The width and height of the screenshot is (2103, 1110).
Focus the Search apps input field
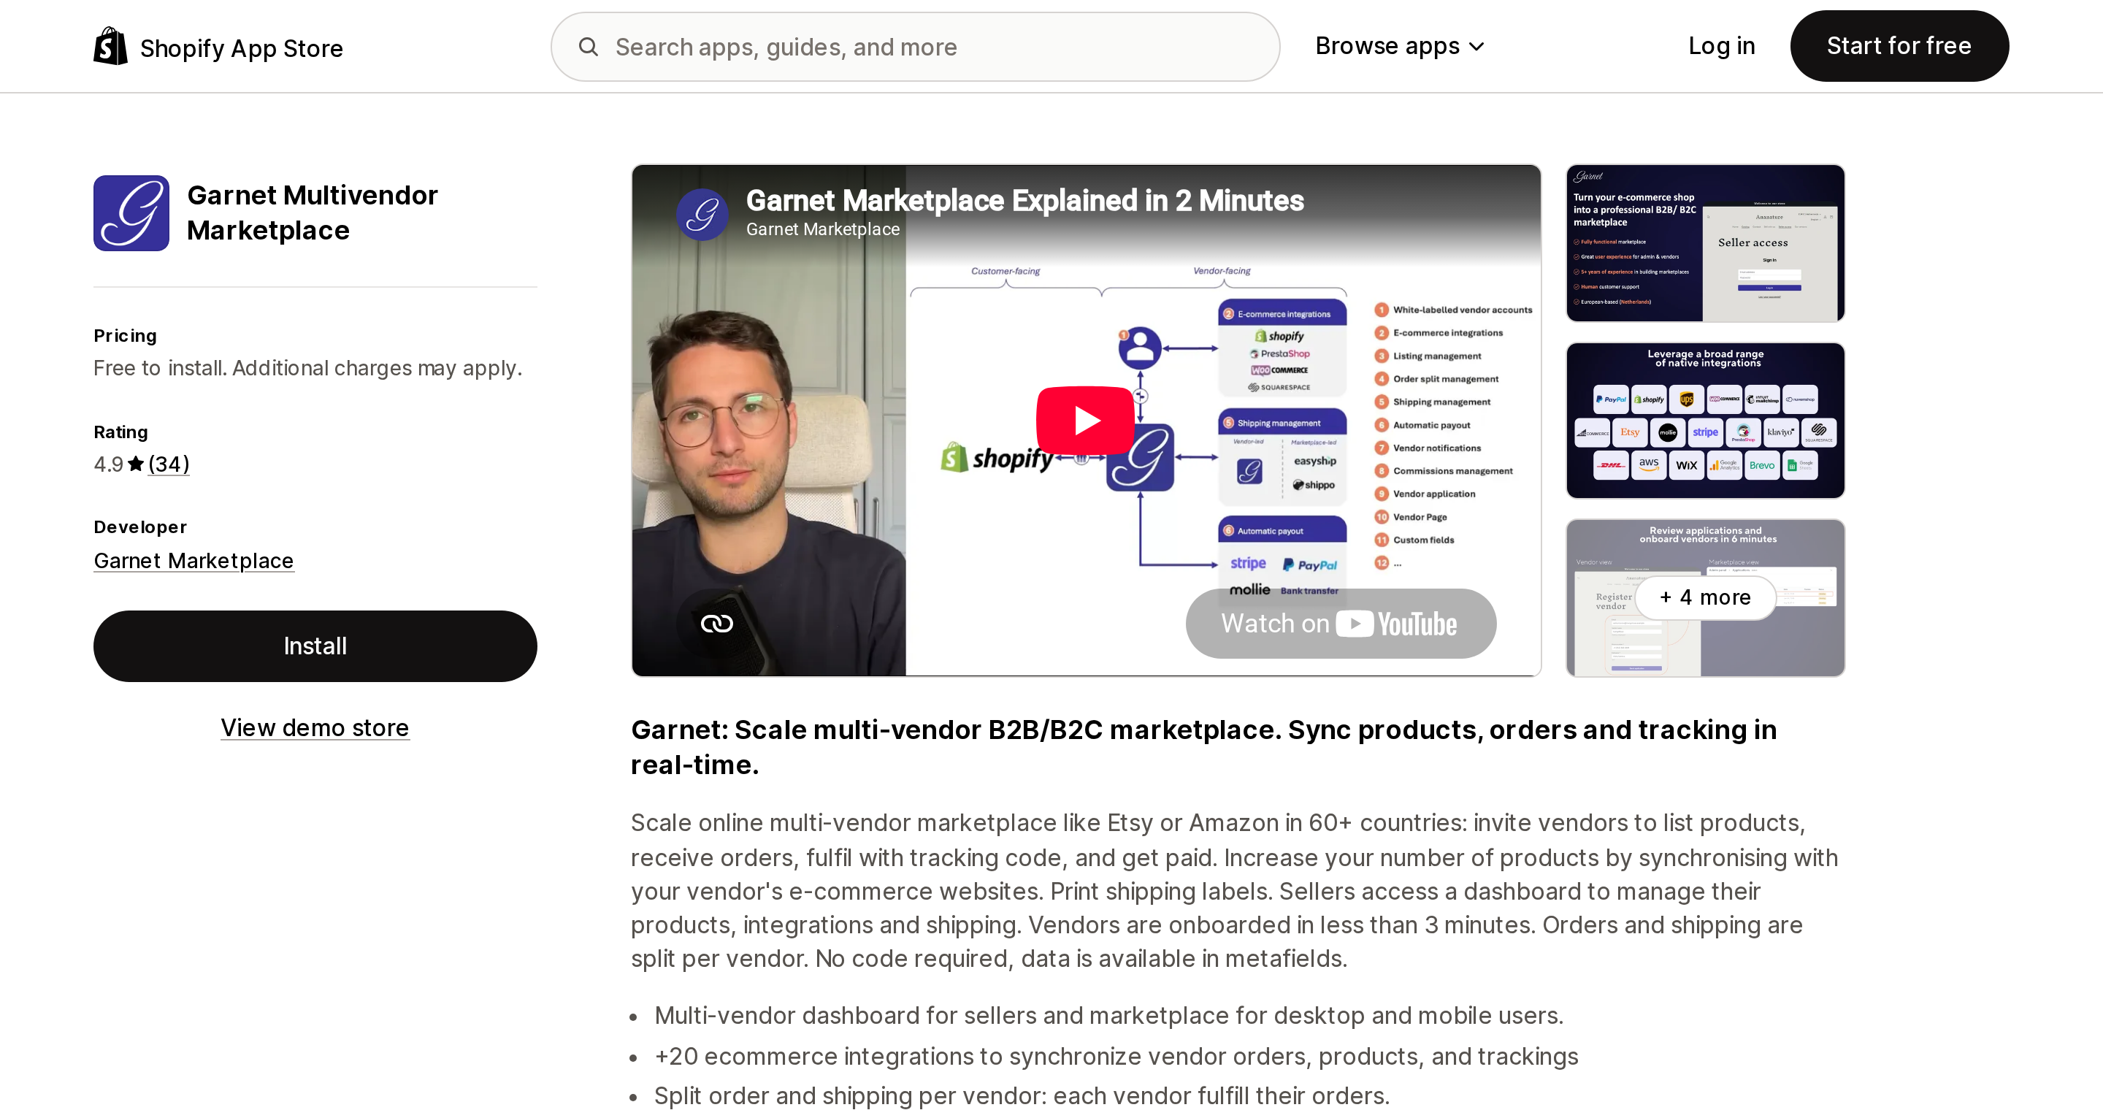(915, 47)
